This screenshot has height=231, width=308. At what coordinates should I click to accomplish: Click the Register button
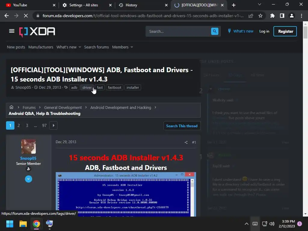coord(285,31)
